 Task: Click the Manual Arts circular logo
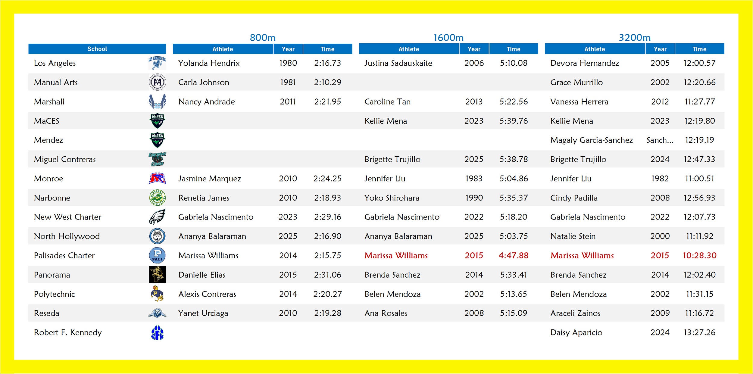point(157,82)
